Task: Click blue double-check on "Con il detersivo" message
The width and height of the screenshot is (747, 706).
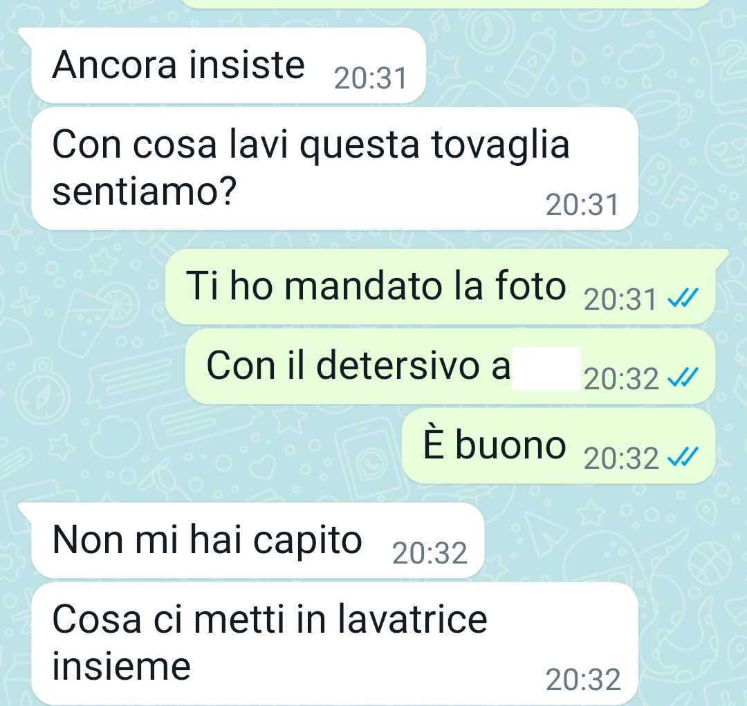Action: (x=682, y=378)
